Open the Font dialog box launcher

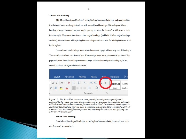70,93
